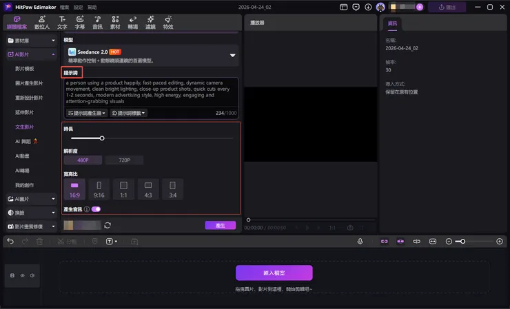The width and height of the screenshot is (510, 309).
Task: Click the undo arrow in timeline toolbar
Action: coord(10,241)
